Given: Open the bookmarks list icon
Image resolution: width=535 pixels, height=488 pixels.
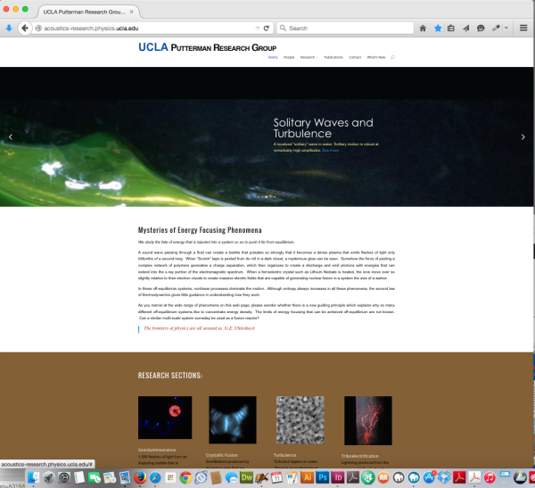Looking at the screenshot, I should pos(450,28).
